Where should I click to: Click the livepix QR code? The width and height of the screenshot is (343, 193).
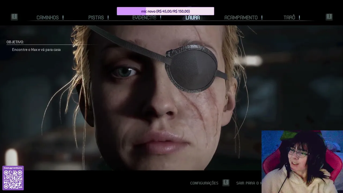[13, 179]
